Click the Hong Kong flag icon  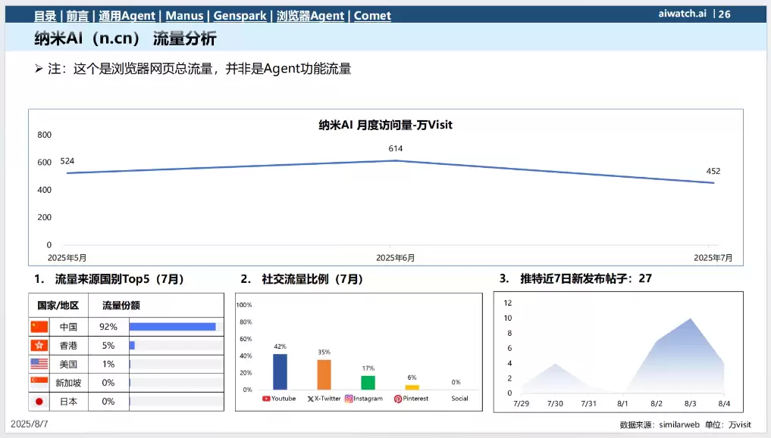(39, 345)
